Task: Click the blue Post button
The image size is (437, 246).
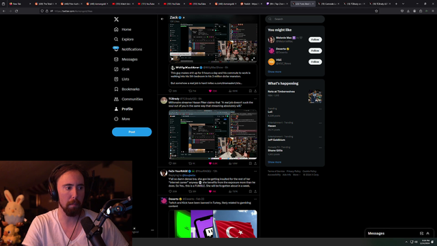Action: click(x=132, y=132)
